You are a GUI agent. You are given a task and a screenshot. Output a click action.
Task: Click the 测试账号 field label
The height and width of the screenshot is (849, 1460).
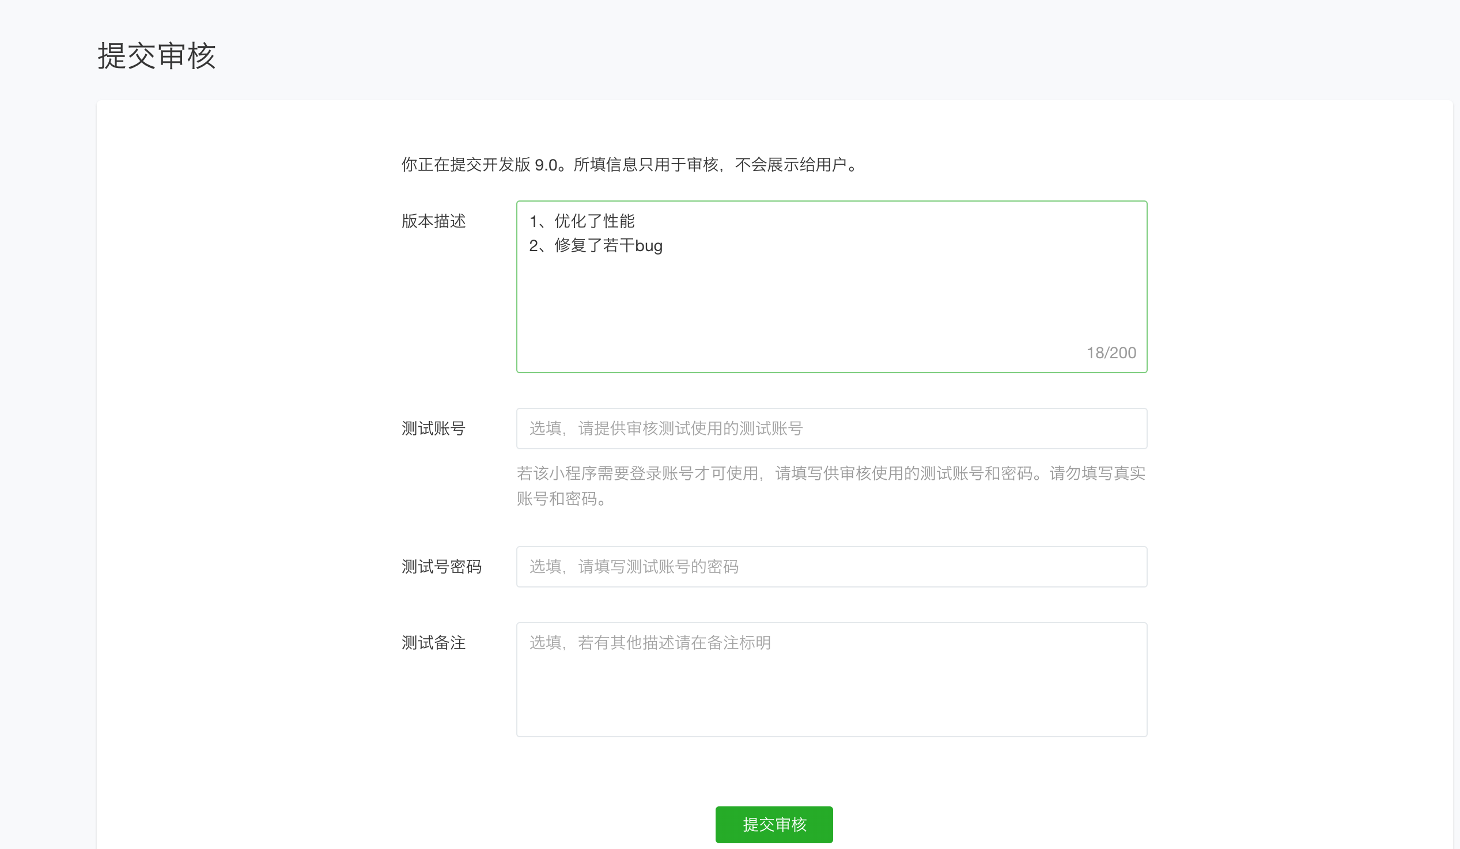pyautogui.click(x=434, y=429)
